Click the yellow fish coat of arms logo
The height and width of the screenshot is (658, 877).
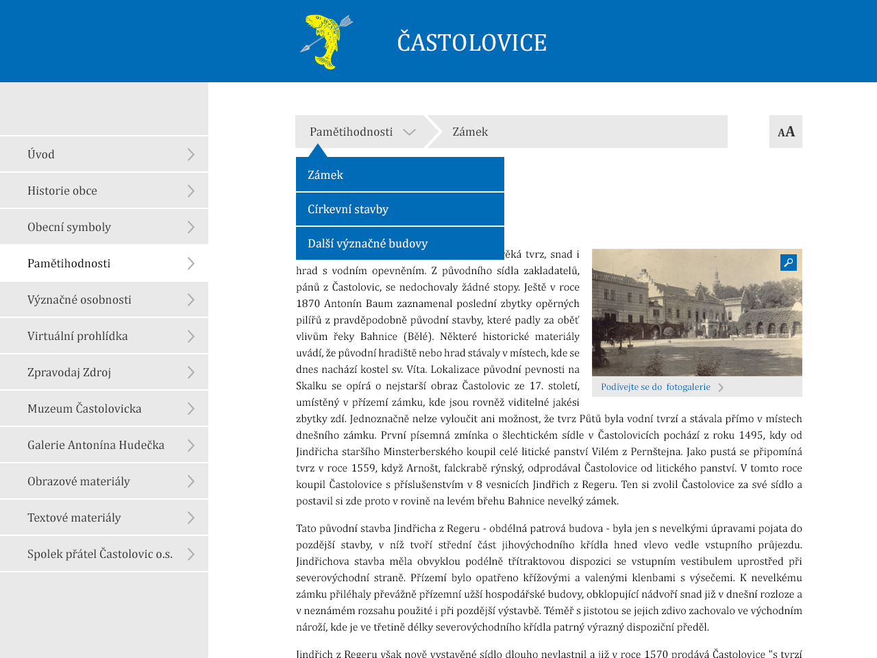327,42
